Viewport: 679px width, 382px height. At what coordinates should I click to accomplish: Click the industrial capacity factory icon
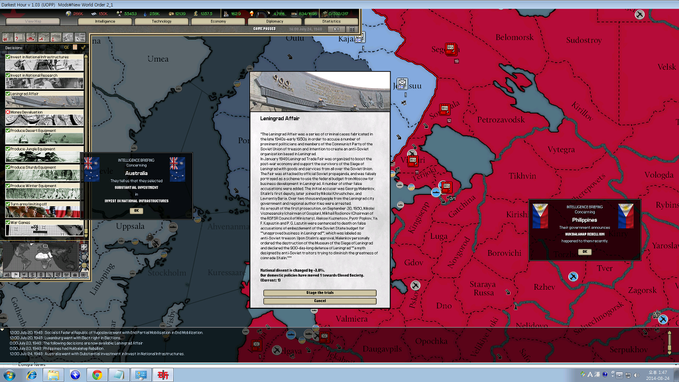click(325, 14)
